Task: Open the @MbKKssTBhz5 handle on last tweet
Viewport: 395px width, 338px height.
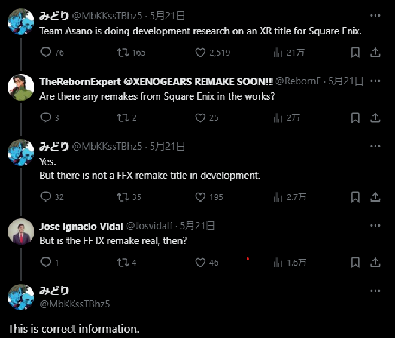Action: click(75, 304)
